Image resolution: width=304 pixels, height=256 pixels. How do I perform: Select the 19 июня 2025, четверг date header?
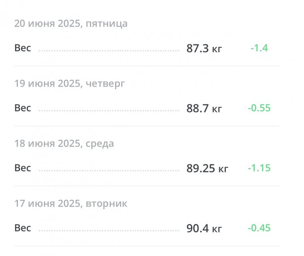(x=70, y=83)
